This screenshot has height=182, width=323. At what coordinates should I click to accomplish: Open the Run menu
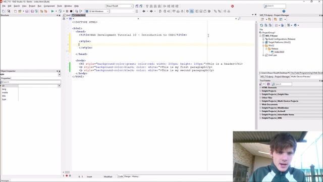click(39, 6)
